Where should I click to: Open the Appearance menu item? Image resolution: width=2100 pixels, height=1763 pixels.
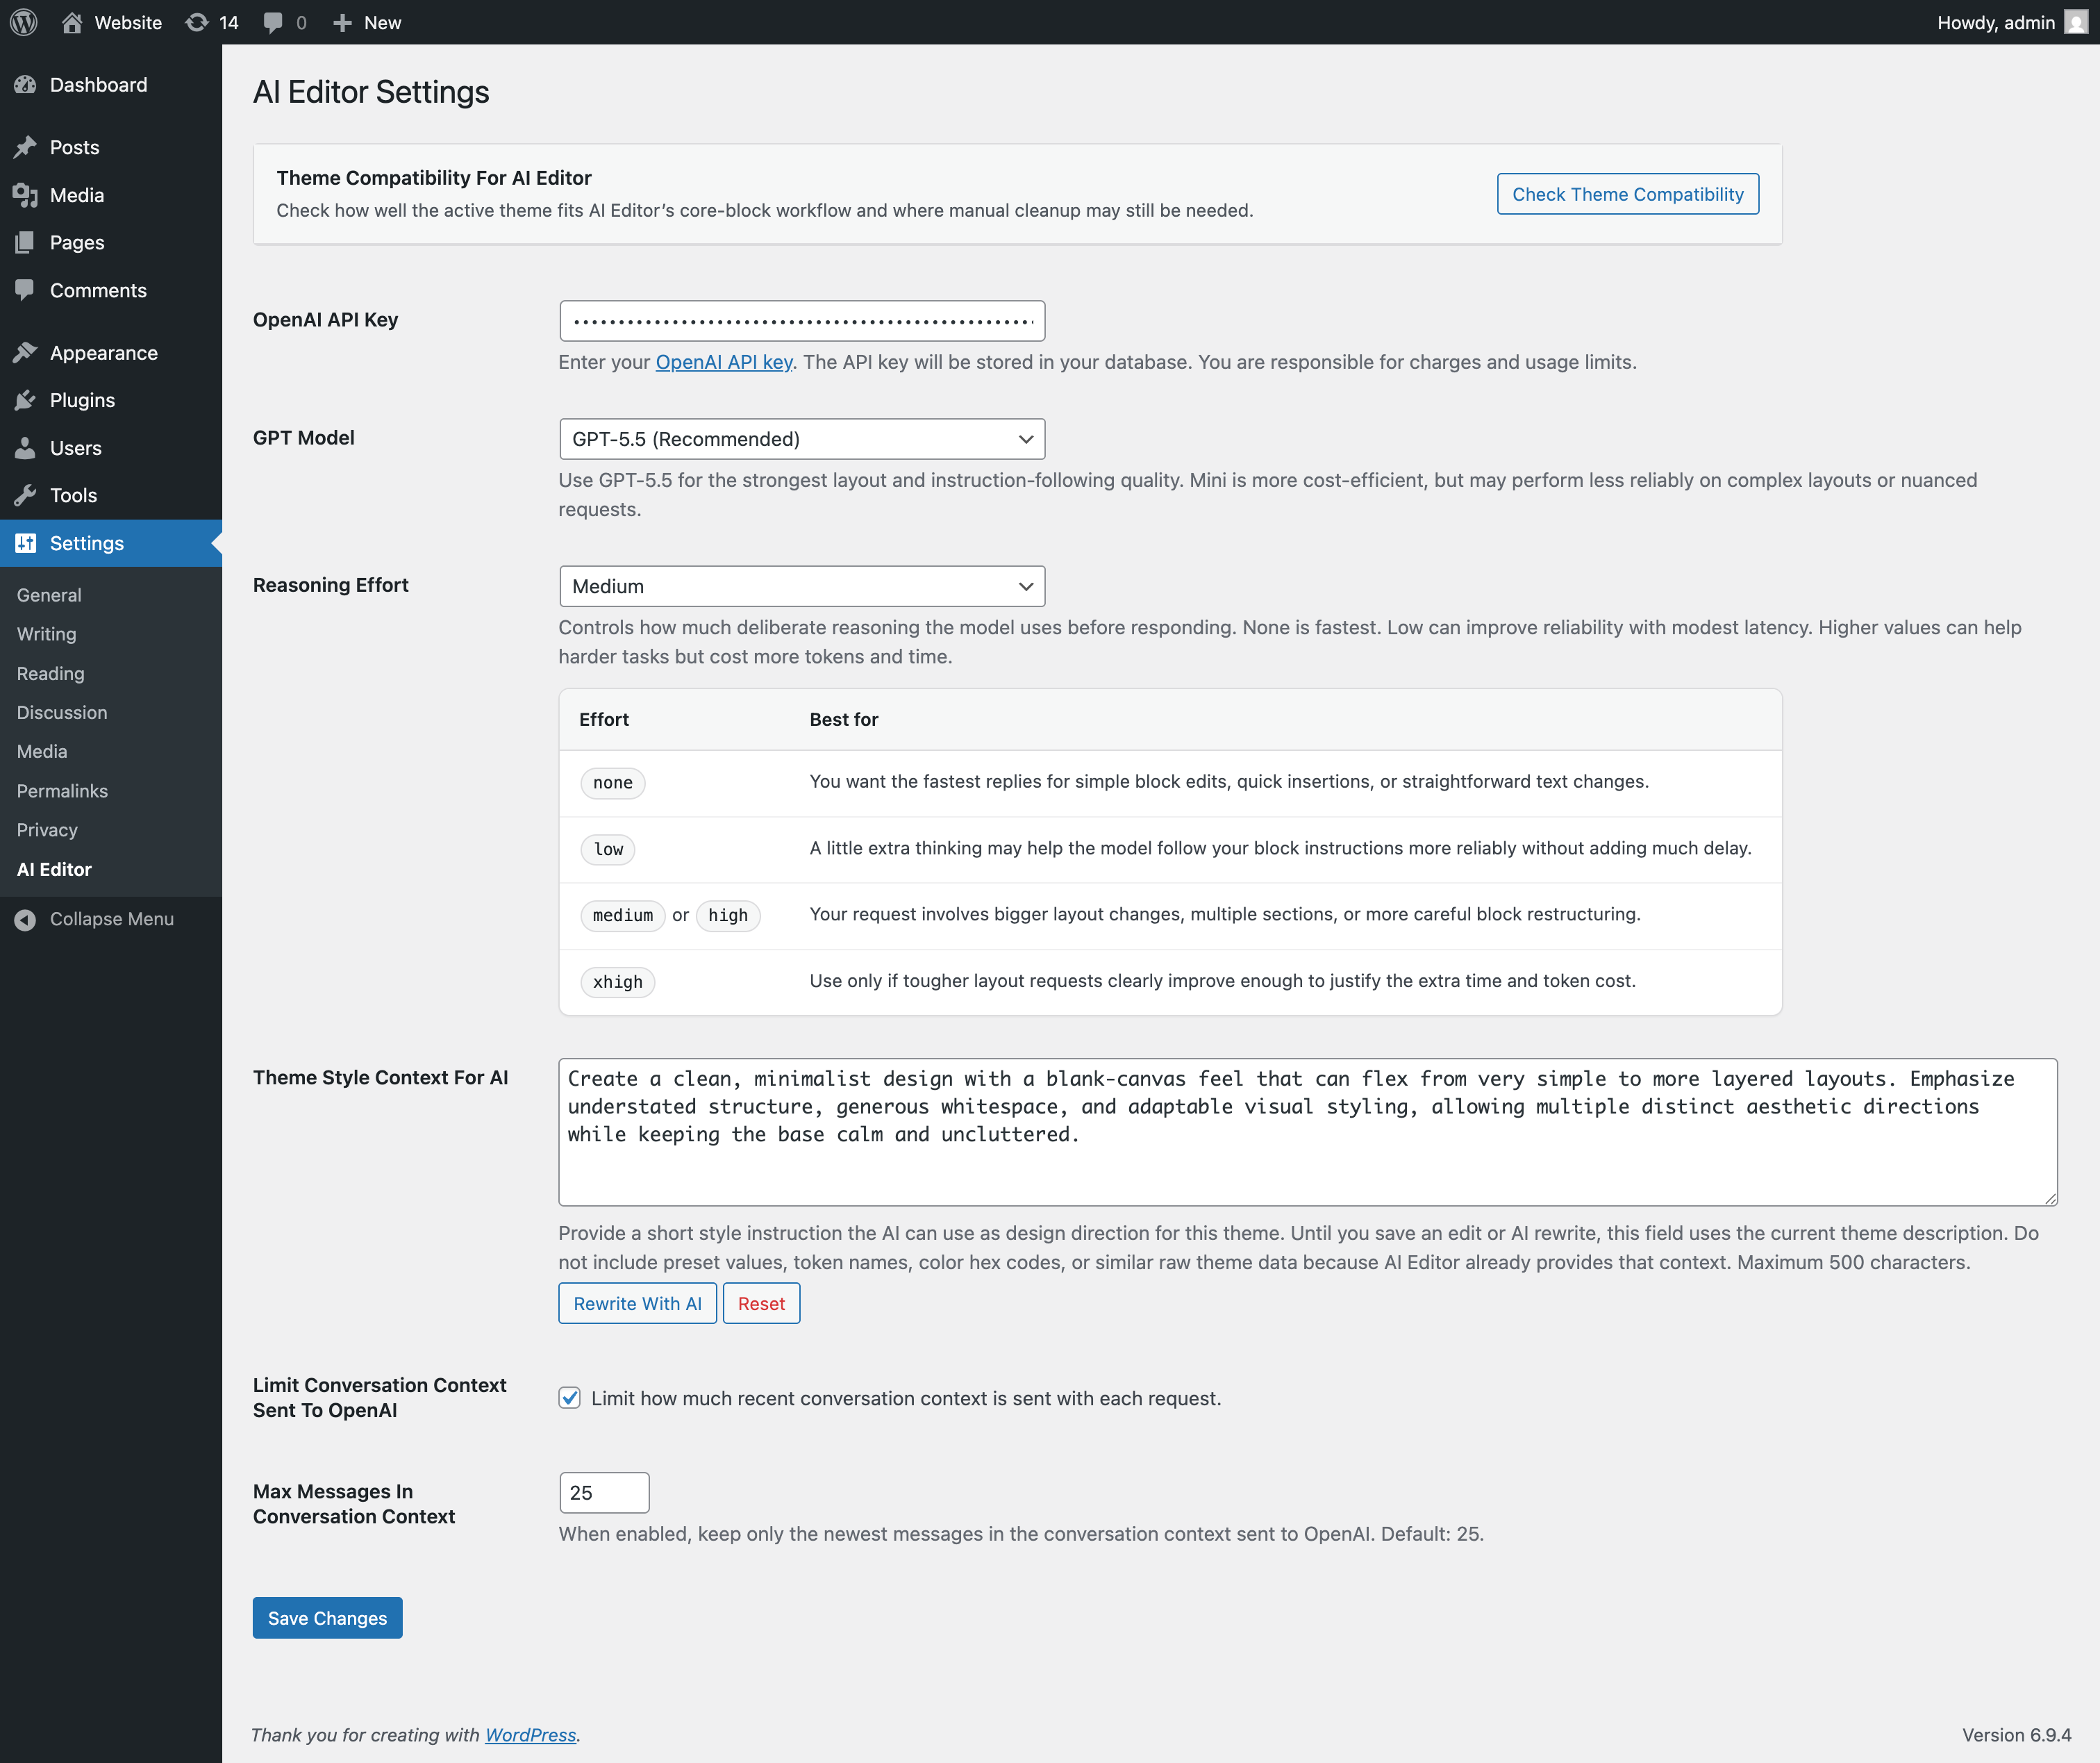click(x=111, y=352)
